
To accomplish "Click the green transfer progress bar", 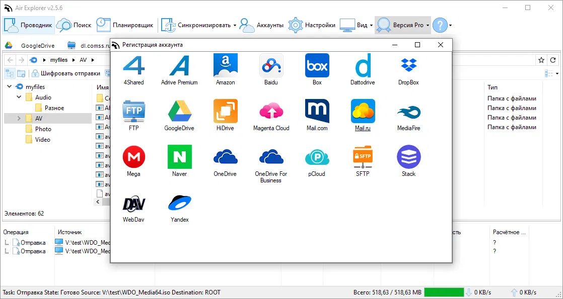I will [x=444, y=292].
